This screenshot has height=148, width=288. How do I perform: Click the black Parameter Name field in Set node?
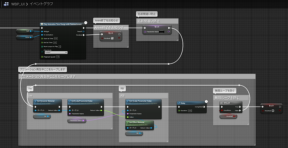162,32
